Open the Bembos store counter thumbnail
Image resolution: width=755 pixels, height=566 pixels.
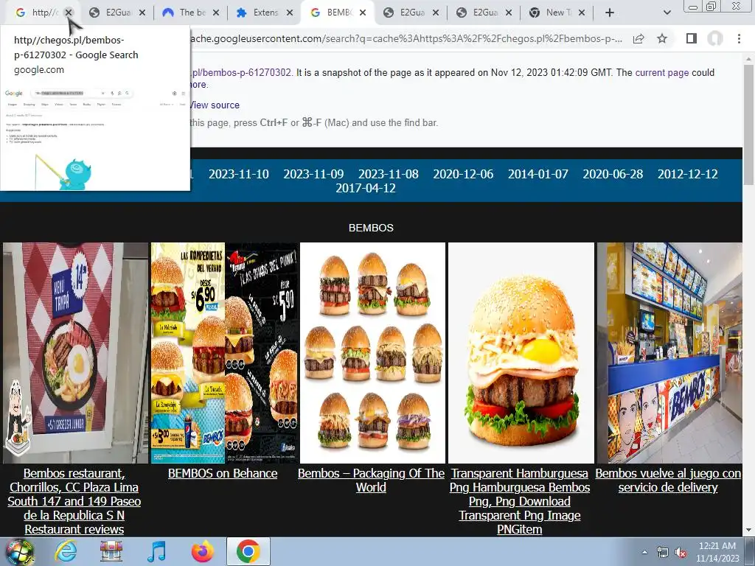click(669, 353)
